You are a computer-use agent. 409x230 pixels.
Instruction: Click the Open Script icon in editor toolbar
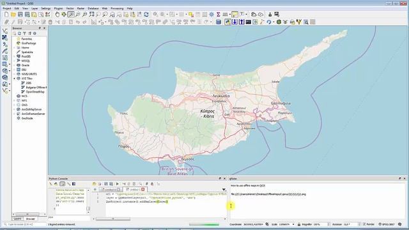94,184
